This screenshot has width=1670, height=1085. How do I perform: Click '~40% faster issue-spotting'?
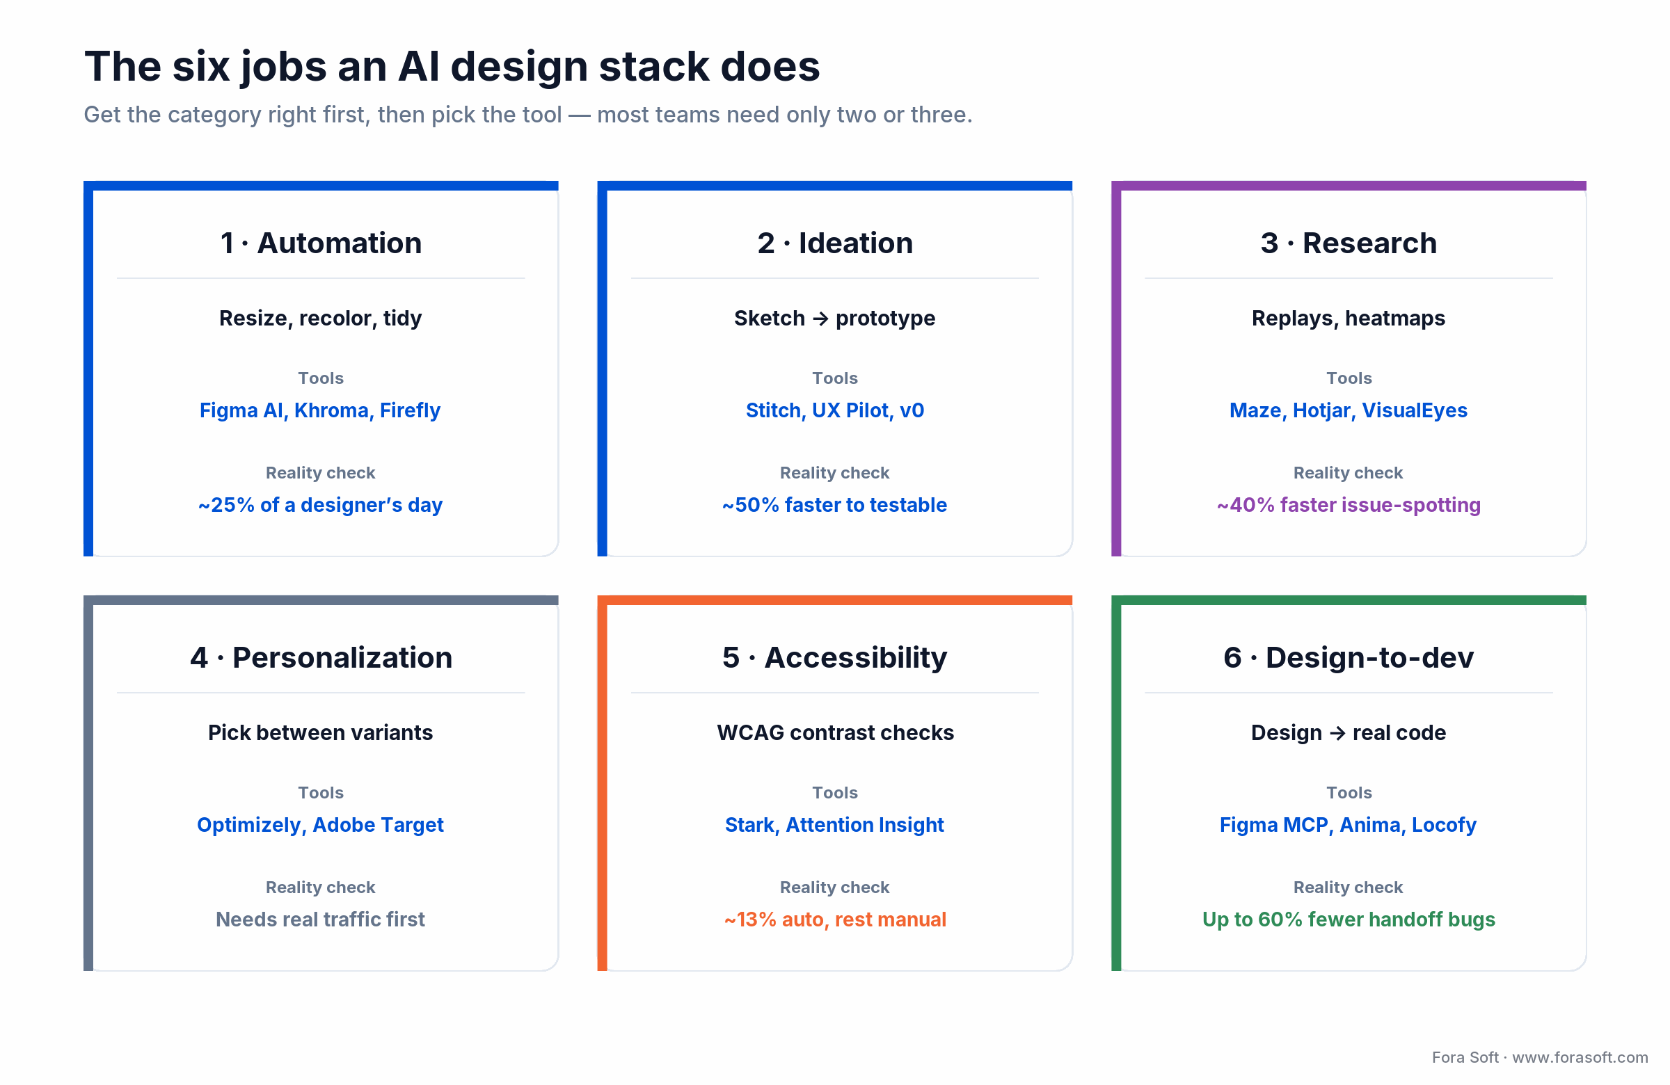click(x=1349, y=505)
